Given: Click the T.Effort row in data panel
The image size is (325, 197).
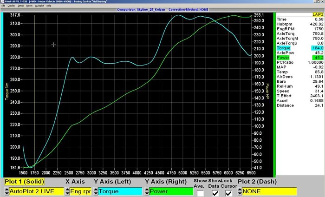Looking at the screenshot, I should [x=300, y=96].
